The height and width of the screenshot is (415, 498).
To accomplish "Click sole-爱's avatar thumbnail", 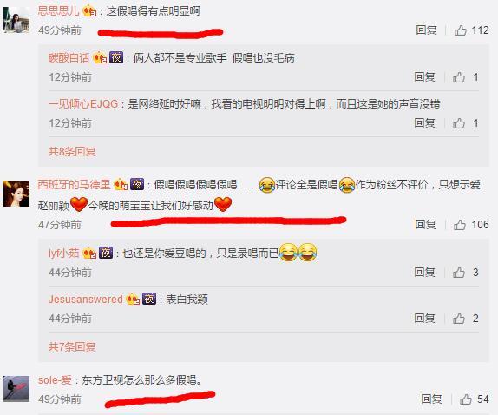I will pyautogui.click(x=16, y=389).
